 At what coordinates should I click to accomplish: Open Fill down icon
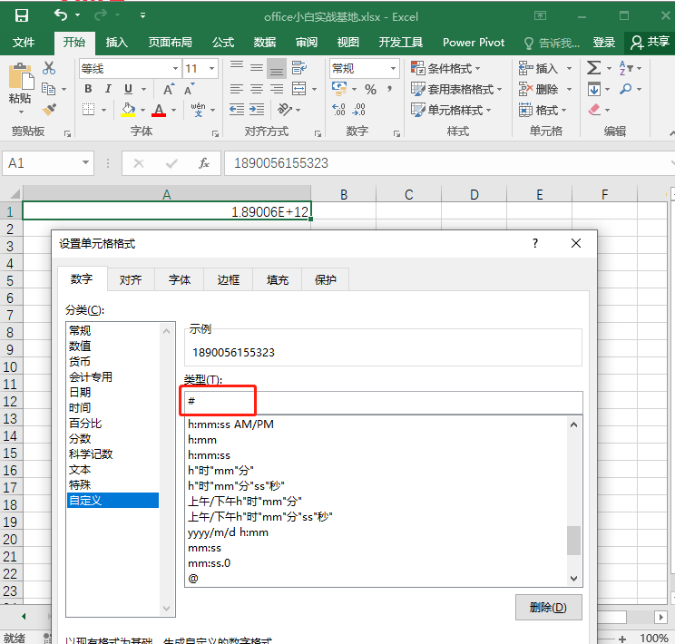[594, 89]
